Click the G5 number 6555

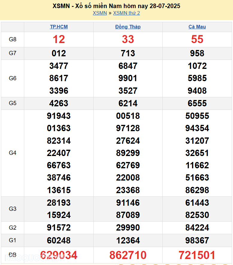click(x=197, y=103)
